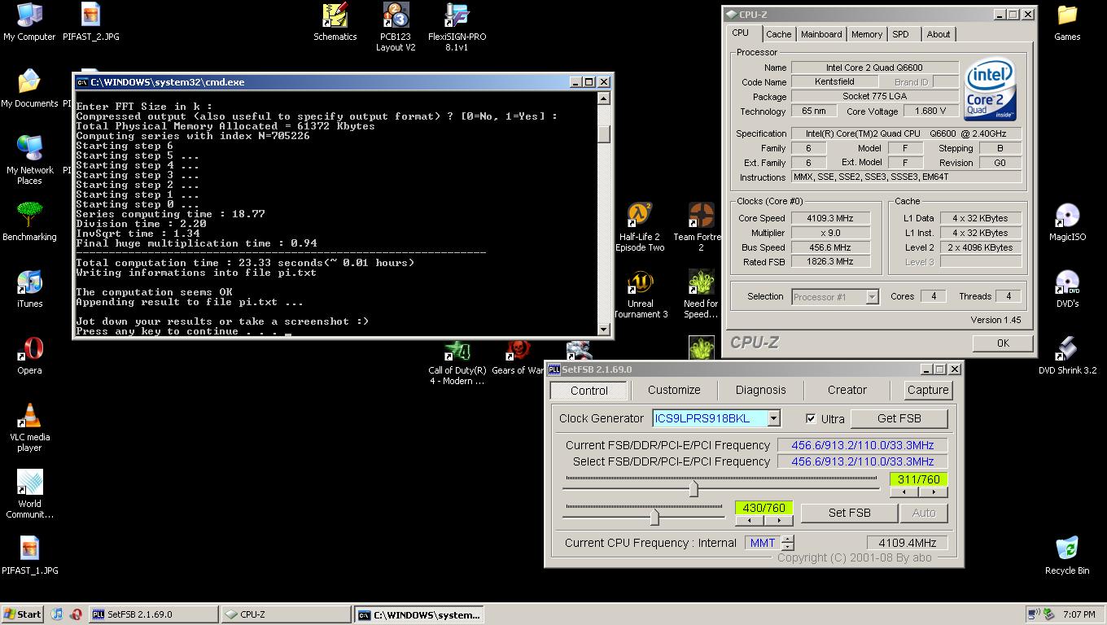
Task: Click upper FSB slider thumb
Action: pos(694,487)
